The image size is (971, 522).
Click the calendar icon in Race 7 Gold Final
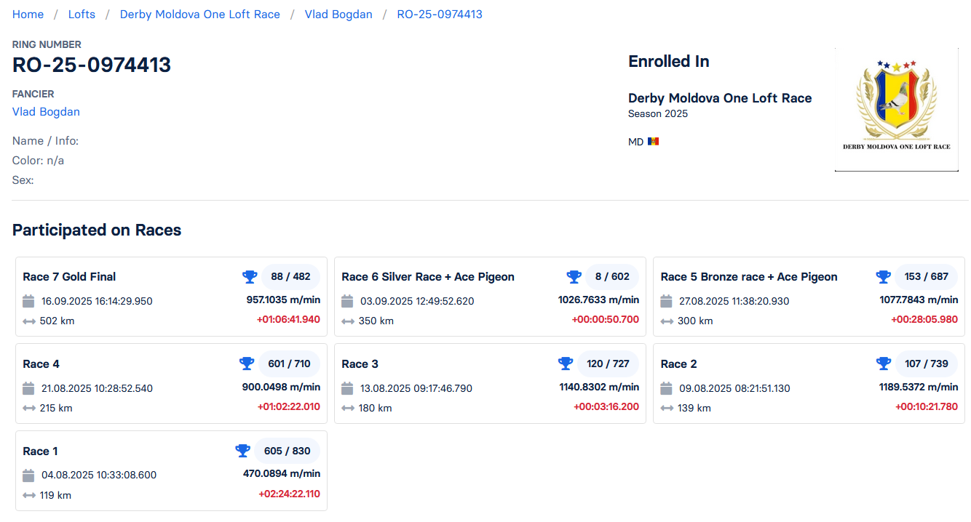click(x=29, y=301)
